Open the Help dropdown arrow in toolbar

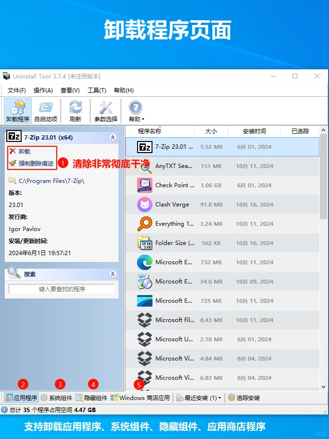pos(143,119)
